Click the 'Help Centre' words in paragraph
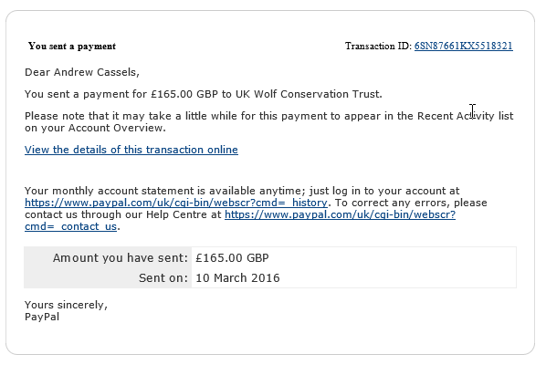Screen dimensions: 546x365 click(x=177, y=214)
